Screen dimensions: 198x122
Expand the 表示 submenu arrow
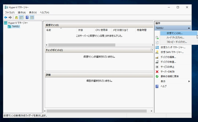(189, 81)
